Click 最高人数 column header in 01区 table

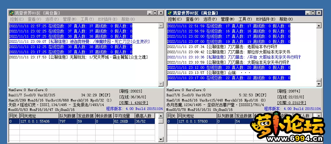click(x=145, y=116)
